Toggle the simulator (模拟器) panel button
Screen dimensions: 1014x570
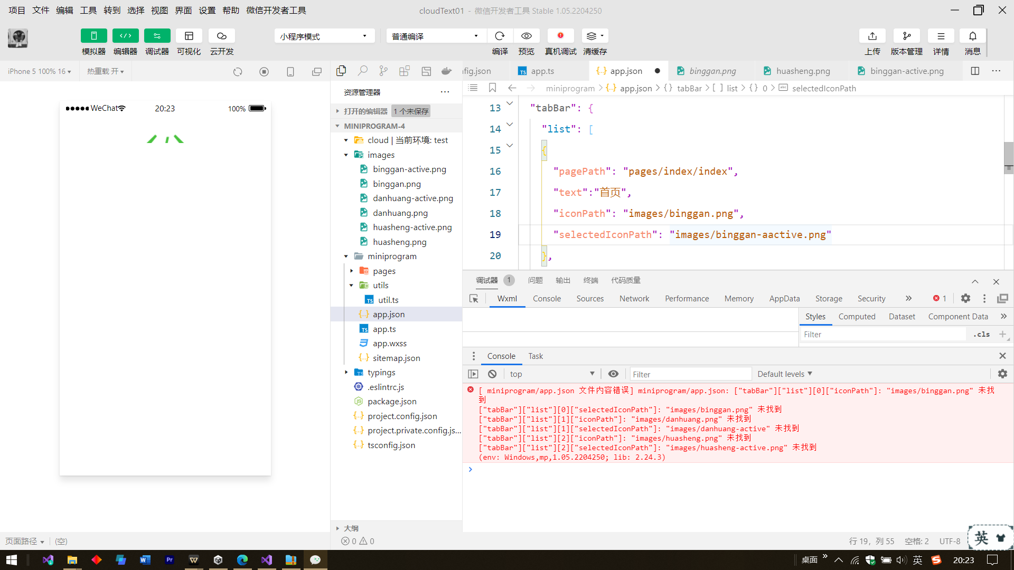[x=93, y=36]
